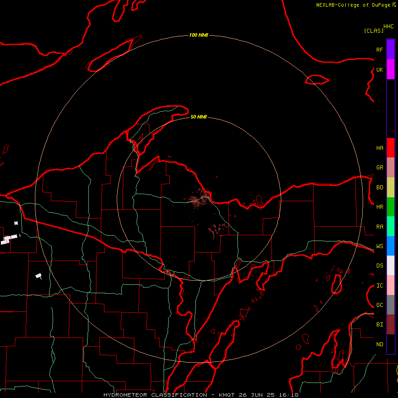
Task: Click the NEXLAB-College of DuPage credit text
Action: [354, 5]
